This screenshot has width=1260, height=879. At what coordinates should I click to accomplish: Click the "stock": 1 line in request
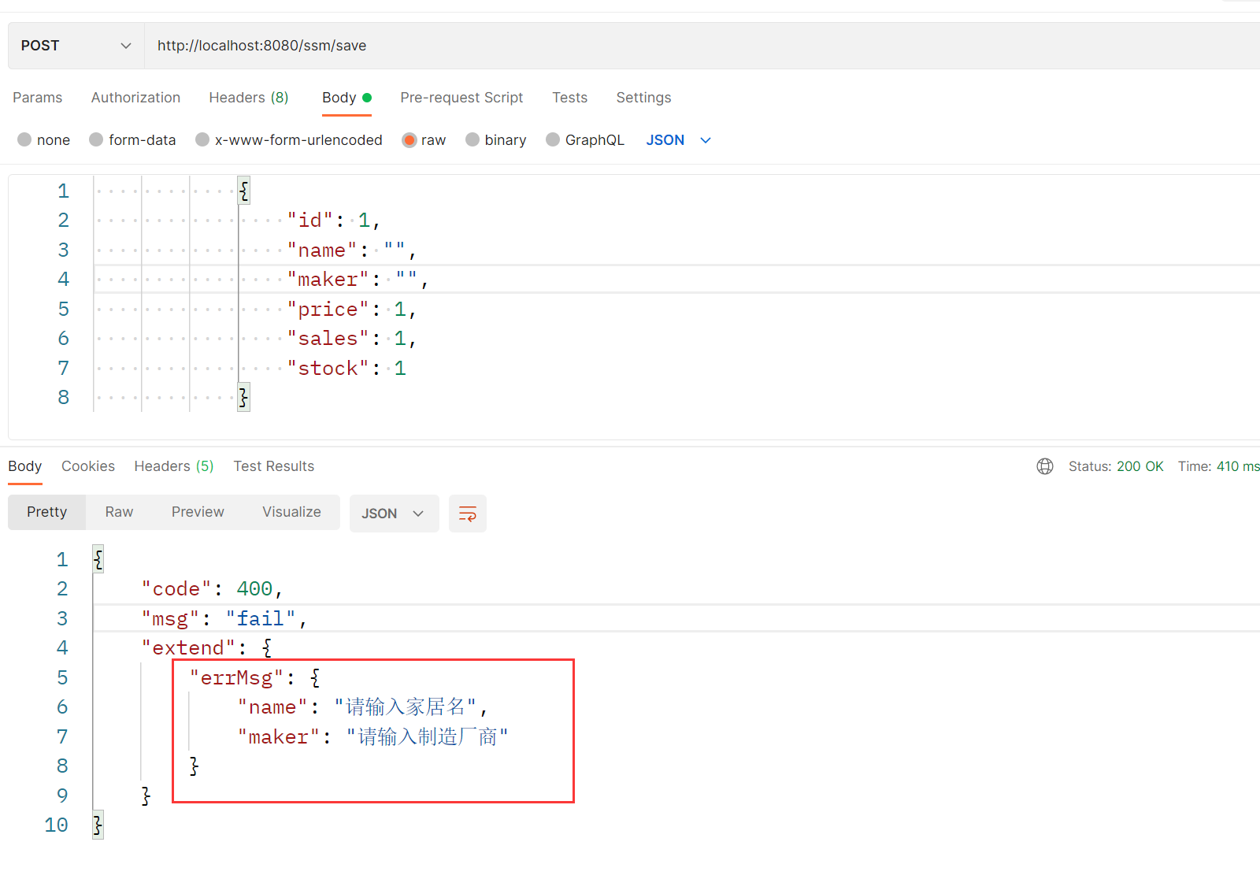click(x=346, y=369)
